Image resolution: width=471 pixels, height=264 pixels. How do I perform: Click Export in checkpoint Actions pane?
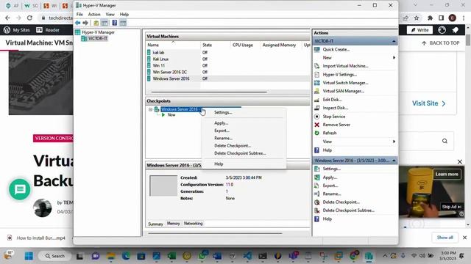point(330,186)
